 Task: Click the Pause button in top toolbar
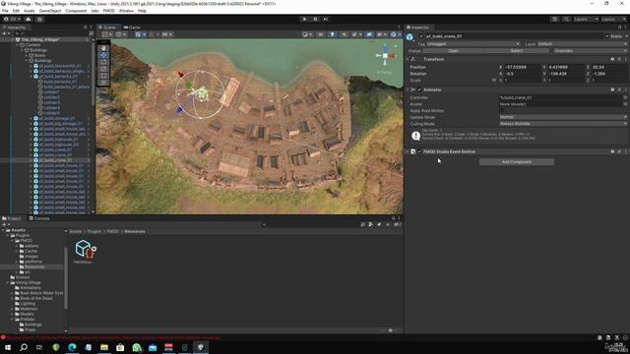coord(315,19)
